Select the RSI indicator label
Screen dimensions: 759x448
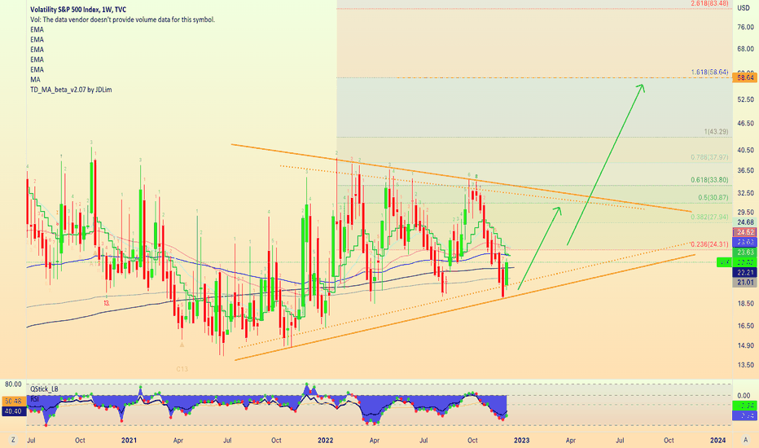[35, 398]
